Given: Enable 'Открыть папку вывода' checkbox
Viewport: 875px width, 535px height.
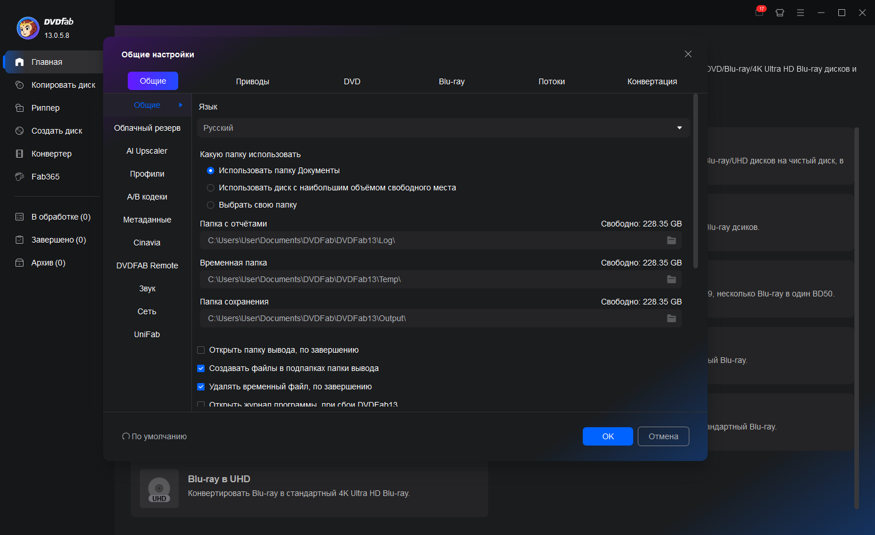Looking at the screenshot, I should click(x=201, y=350).
